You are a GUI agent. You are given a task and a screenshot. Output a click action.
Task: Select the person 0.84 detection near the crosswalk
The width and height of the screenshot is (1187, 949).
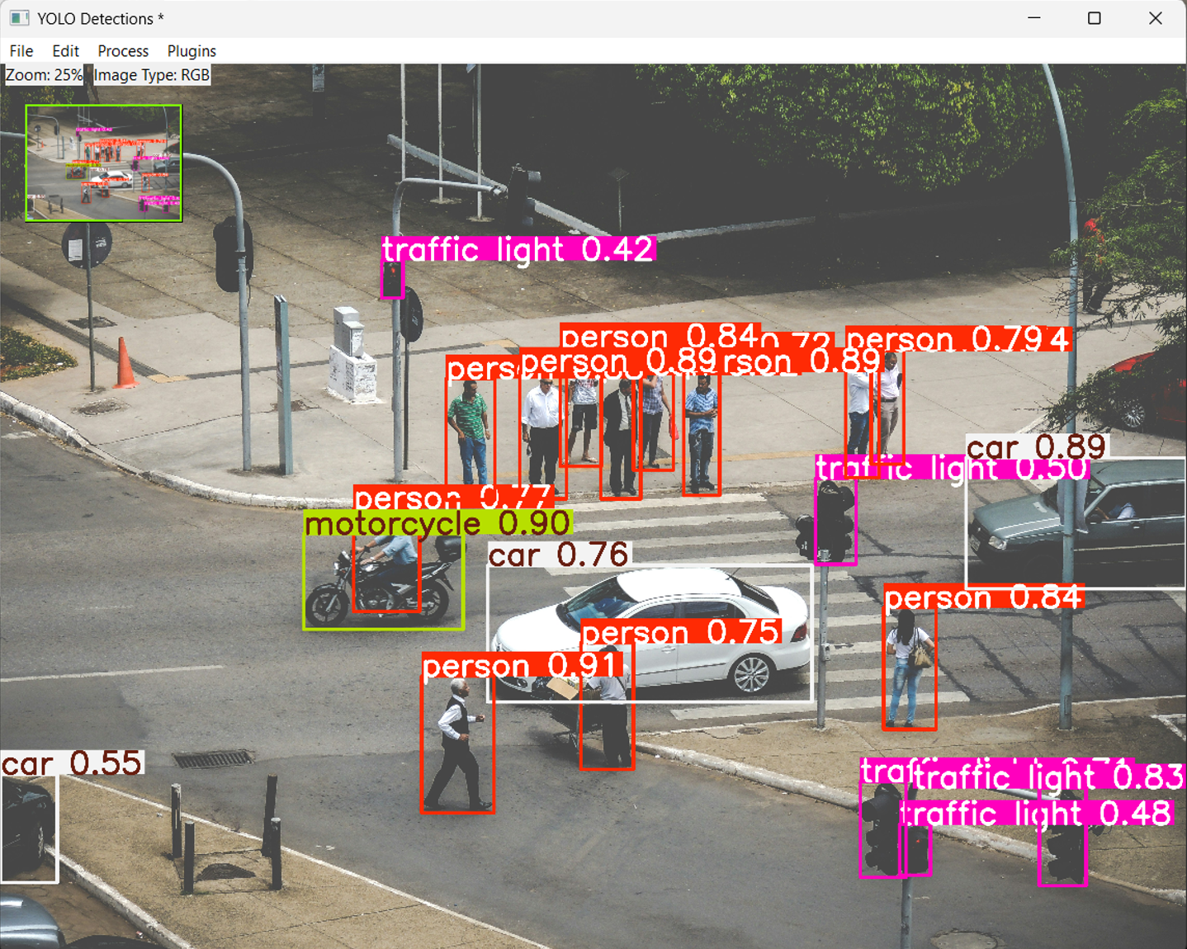[910, 668]
